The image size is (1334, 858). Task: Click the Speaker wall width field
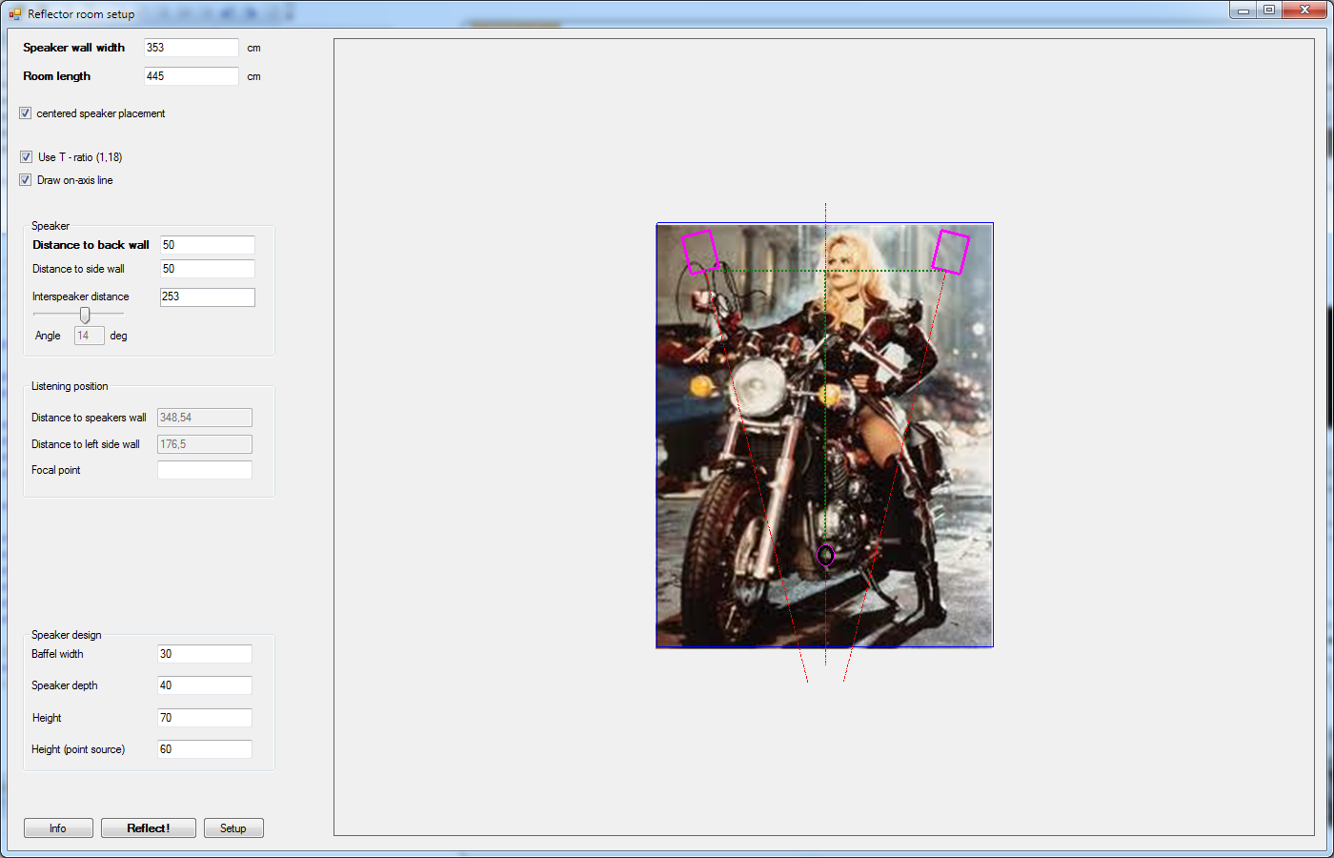pyautogui.click(x=192, y=48)
